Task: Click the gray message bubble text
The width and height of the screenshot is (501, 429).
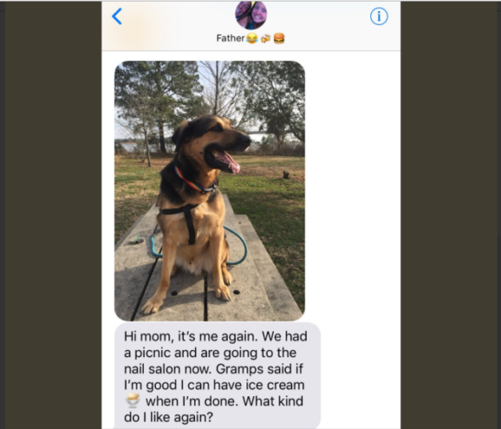Action: point(218,377)
